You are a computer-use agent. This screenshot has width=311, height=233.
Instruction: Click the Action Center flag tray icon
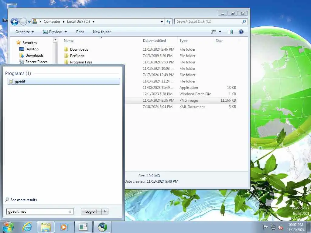[265, 227]
